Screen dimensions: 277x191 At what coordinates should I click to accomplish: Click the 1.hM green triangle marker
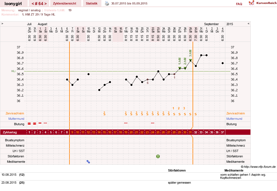click(180, 68)
